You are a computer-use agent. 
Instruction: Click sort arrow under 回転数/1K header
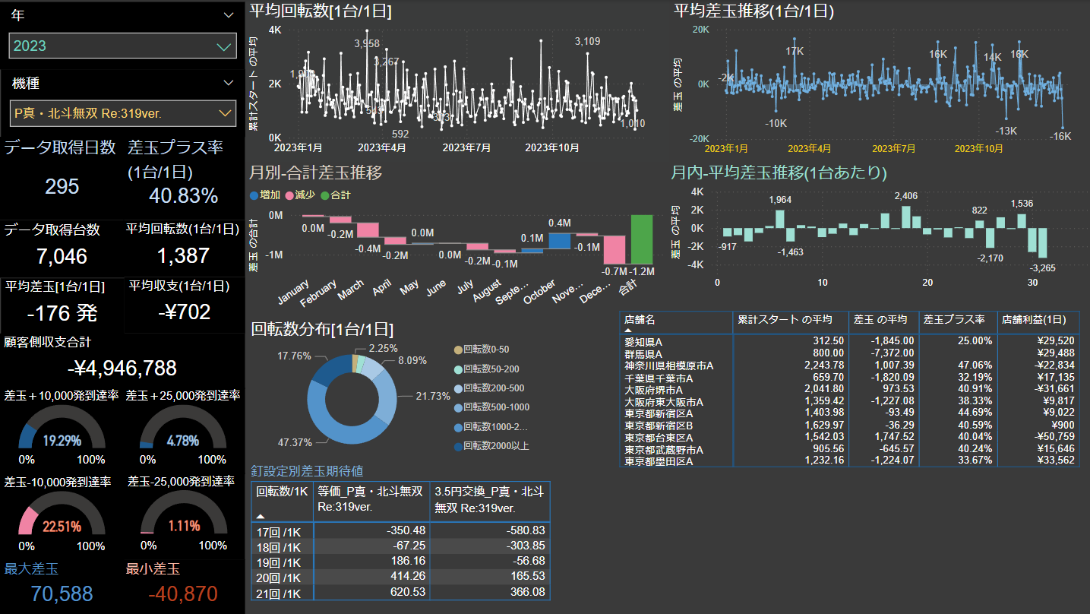click(x=261, y=515)
